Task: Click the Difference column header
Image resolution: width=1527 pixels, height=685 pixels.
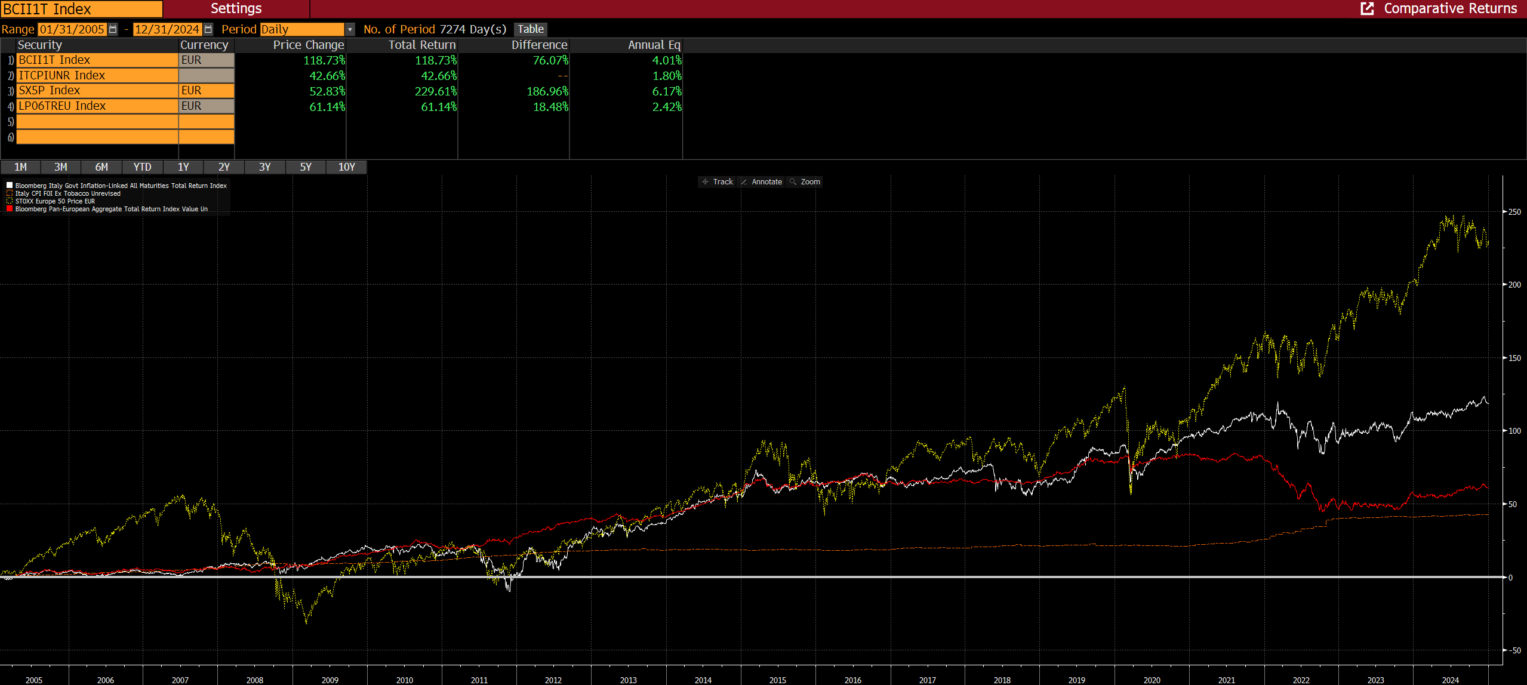Action: (x=539, y=45)
